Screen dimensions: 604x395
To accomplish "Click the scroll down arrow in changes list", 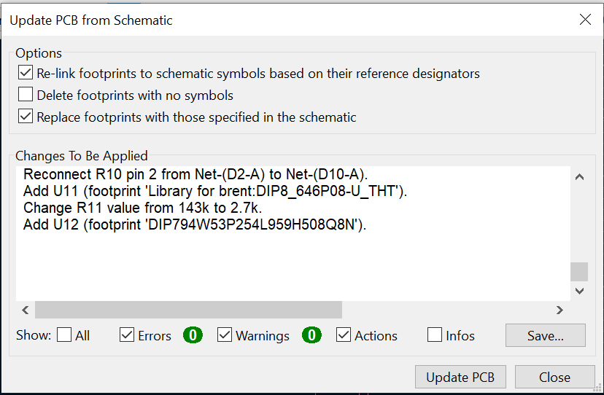I will click(579, 291).
